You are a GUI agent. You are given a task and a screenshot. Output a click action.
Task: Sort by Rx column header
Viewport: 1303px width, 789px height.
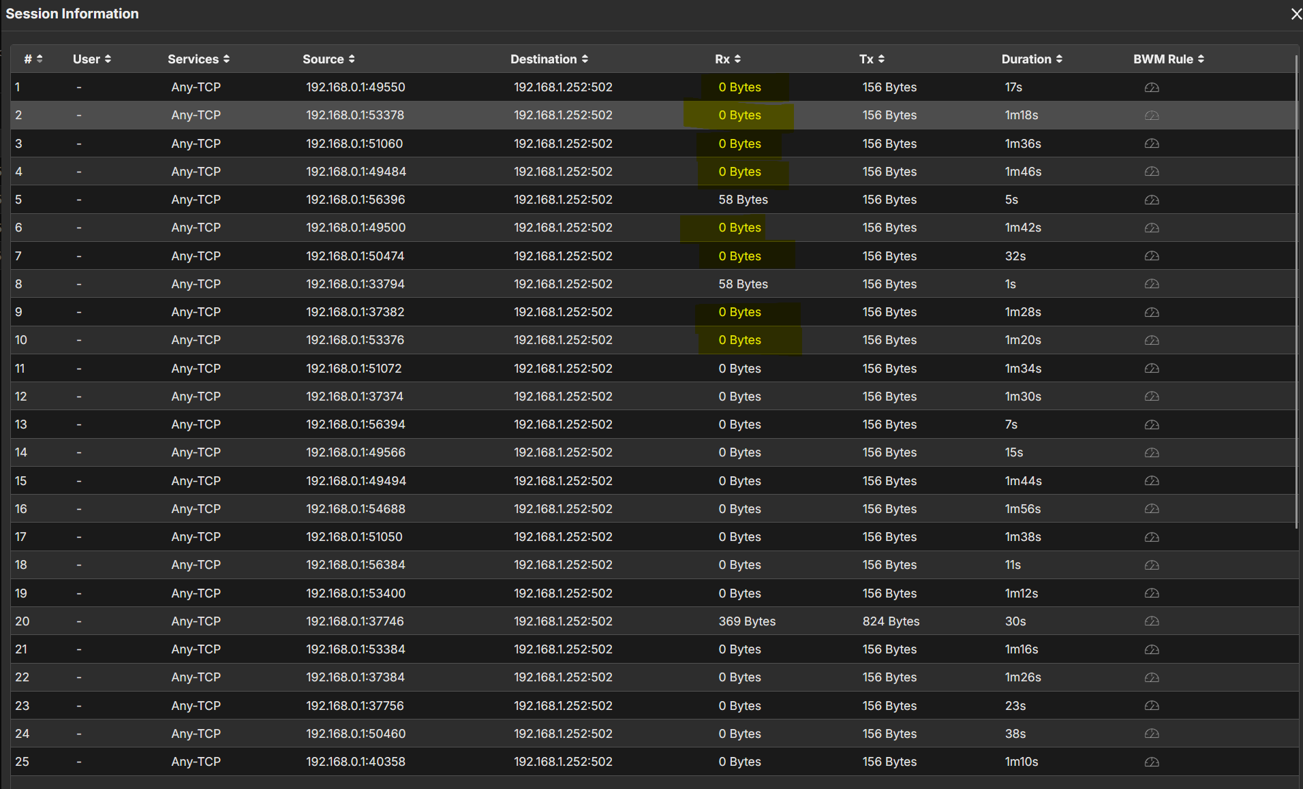pyautogui.click(x=728, y=59)
